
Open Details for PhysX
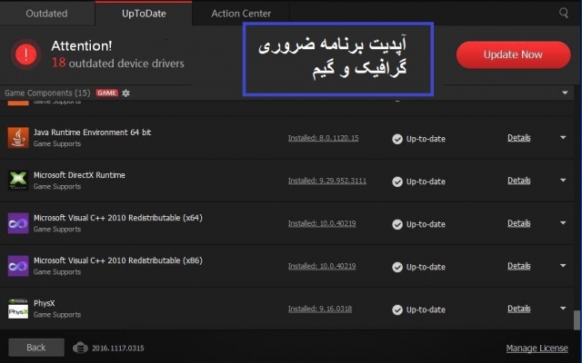click(519, 309)
